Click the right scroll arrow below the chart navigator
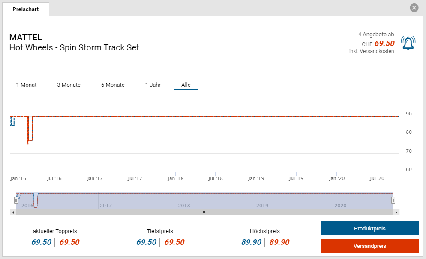The width and height of the screenshot is (426, 259). coord(396,212)
